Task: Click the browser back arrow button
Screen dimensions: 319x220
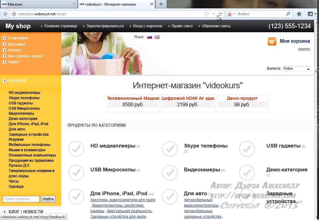Action: click(x=6, y=14)
